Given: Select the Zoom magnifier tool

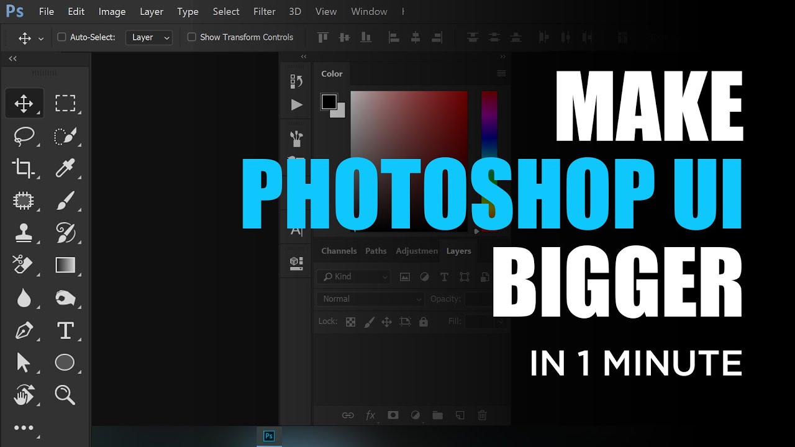Looking at the screenshot, I should [65, 395].
